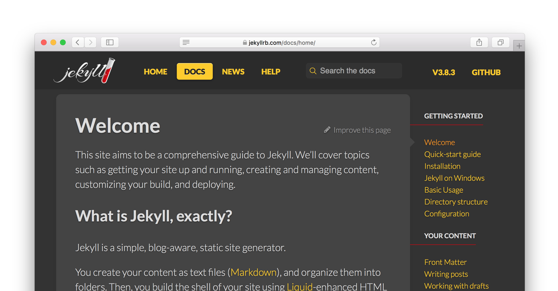Minimize window with yellow button
Screen dimensions: 558x291
[x=53, y=42]
